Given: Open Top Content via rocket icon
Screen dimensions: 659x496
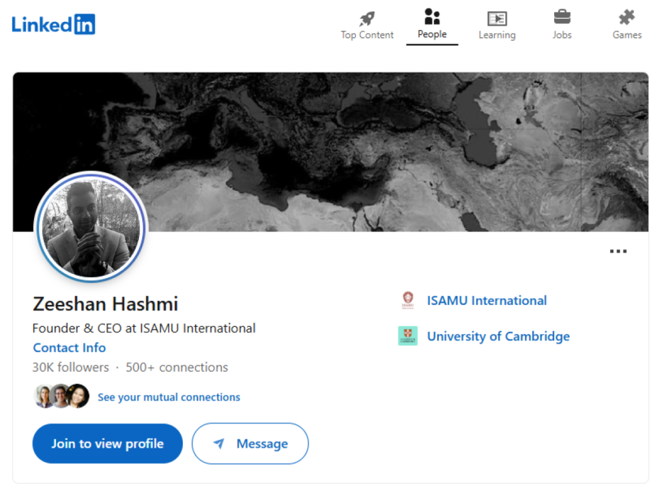Looking at the screenshot, I should 367,19.
